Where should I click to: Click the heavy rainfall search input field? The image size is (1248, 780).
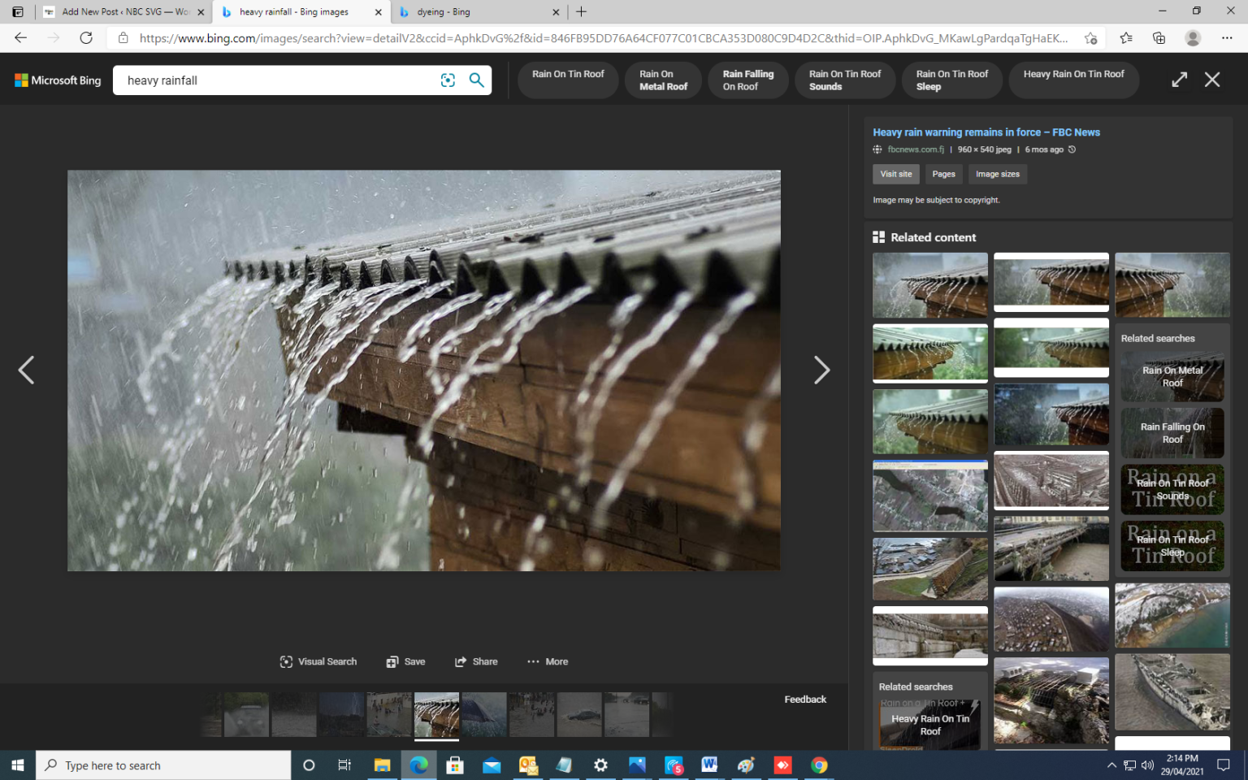pyautogui.click(x=276, y=80)
